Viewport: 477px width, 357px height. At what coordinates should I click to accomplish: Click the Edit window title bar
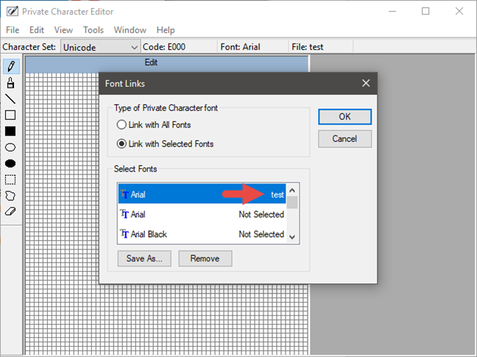pyautogui.click(x=166, y=63)
